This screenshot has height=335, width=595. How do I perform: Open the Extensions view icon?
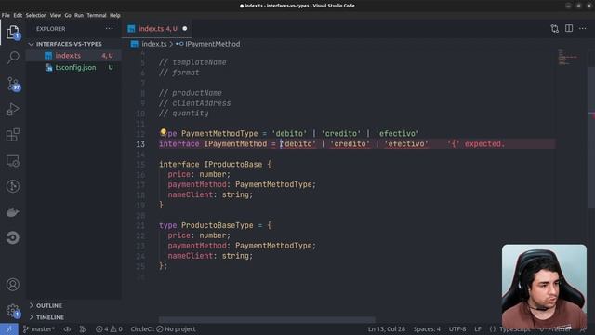[x=13, y=135]
